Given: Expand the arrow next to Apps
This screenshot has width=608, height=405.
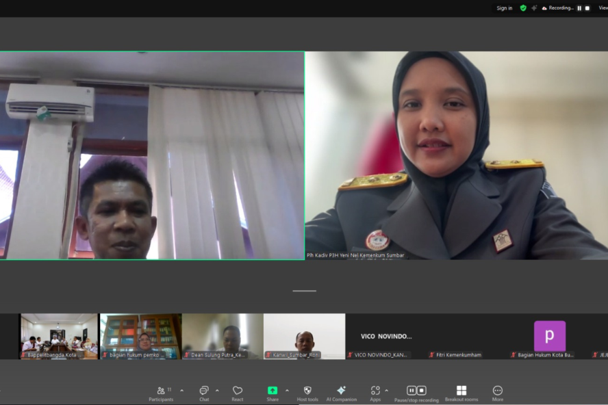Looking at the screenshot, I should tap(387, 391).
